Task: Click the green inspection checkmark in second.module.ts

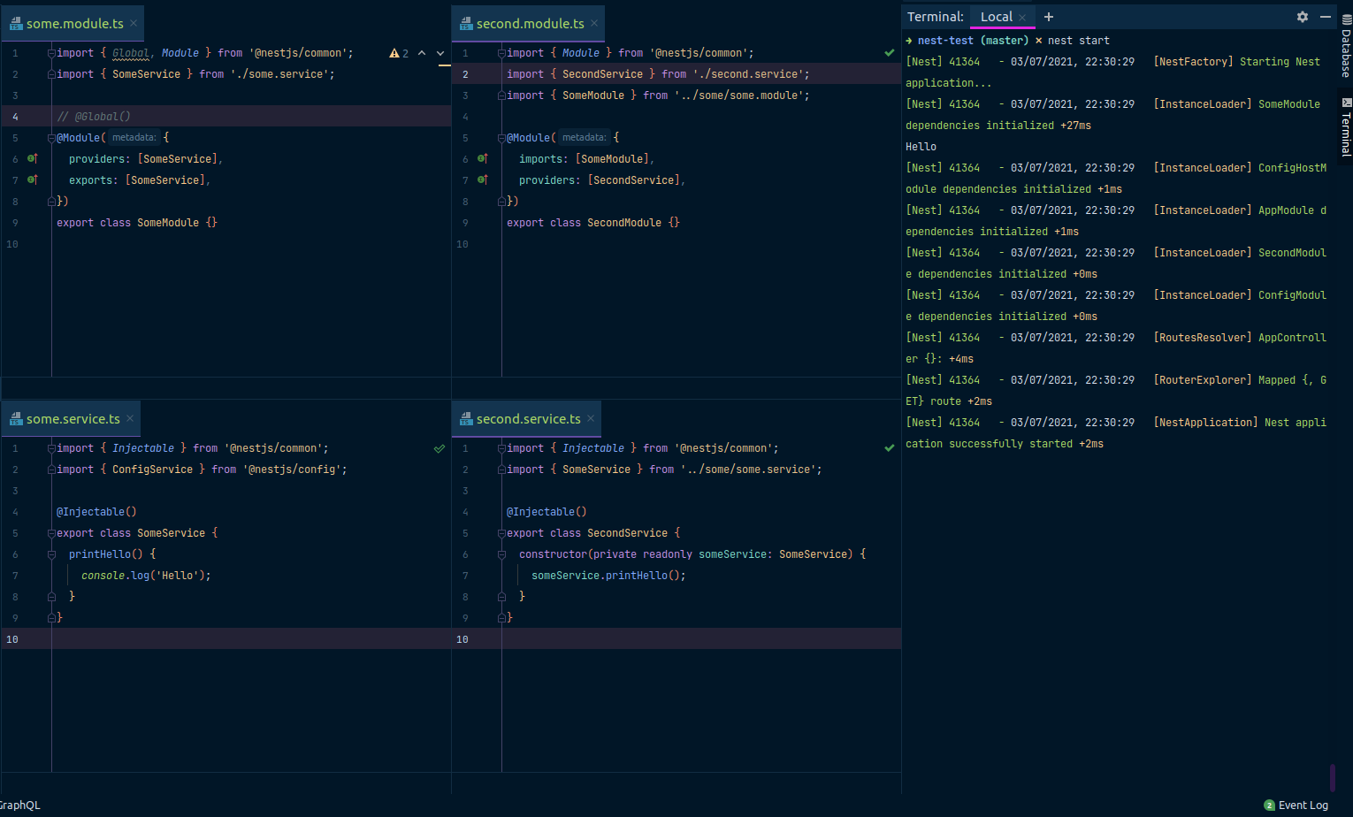Action: (890, 53)
